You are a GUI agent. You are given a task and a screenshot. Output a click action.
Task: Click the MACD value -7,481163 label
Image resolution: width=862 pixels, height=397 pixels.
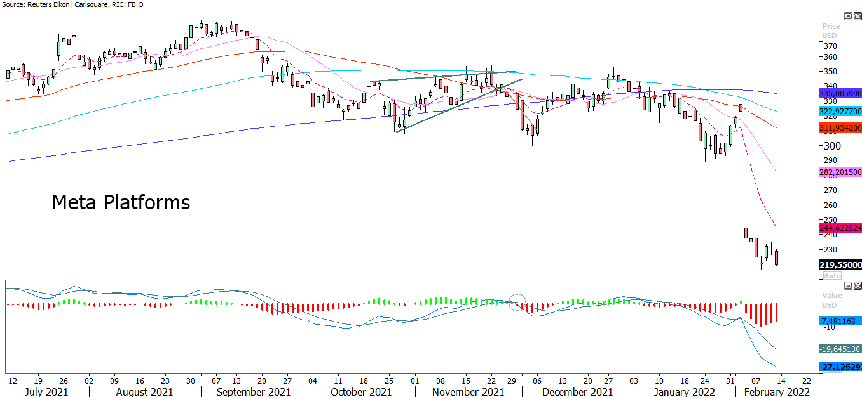pyautogui.click(x=840, y=321)
